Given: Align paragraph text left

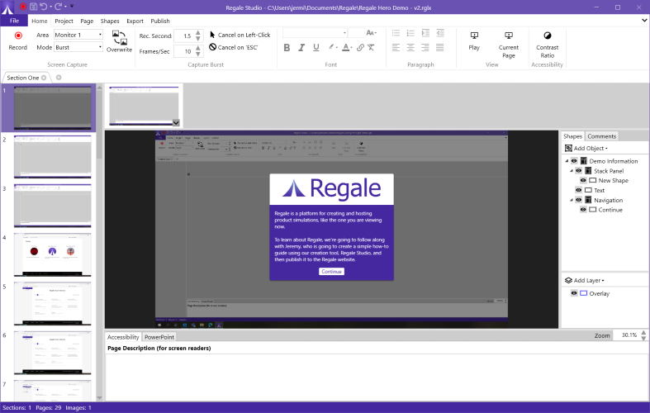Looking at the screenshot, I should (396, 48).
